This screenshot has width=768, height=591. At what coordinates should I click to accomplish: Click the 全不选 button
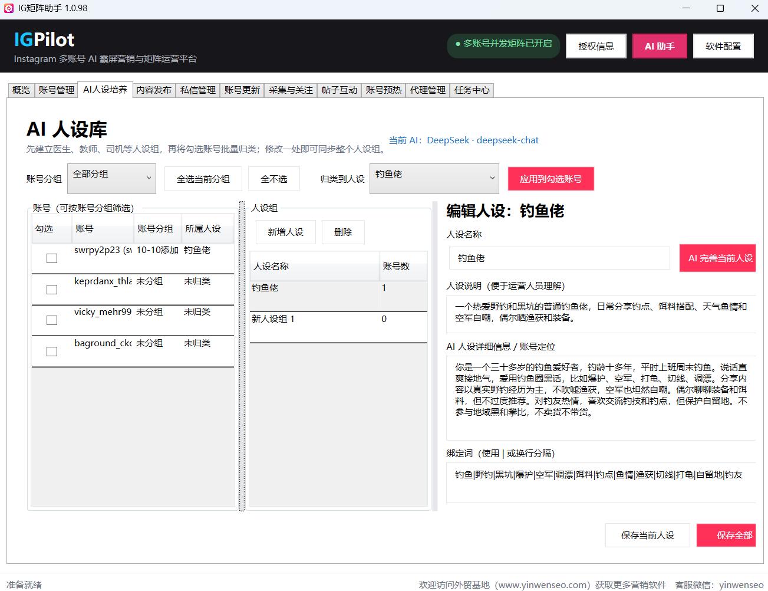click(x=274, y=179)
